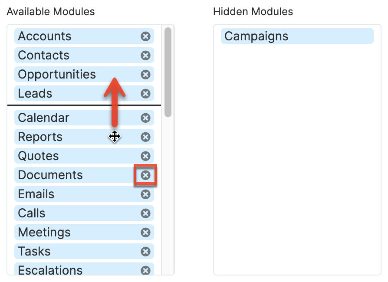
Task: Remove the Reports module
Action: pos(145,137)
